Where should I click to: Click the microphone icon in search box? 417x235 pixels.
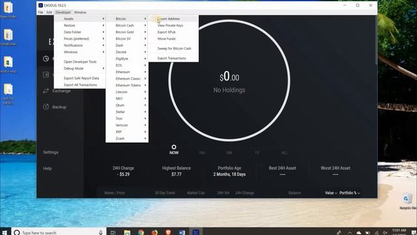coord(101,232)
